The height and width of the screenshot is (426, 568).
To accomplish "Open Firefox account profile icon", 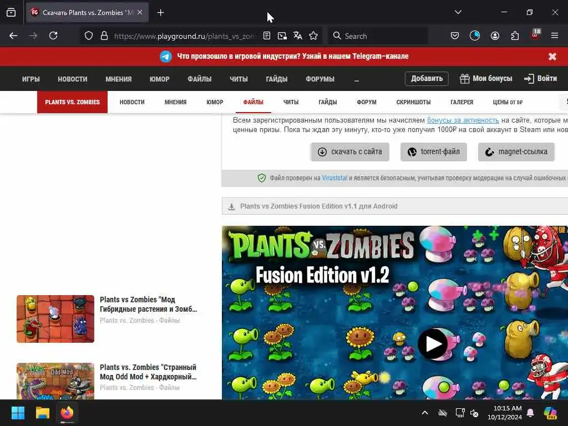I will (495, 36).
